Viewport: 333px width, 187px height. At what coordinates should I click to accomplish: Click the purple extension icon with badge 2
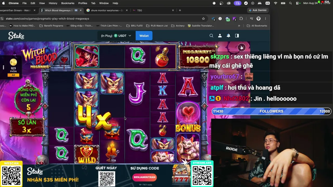point(234,19)
